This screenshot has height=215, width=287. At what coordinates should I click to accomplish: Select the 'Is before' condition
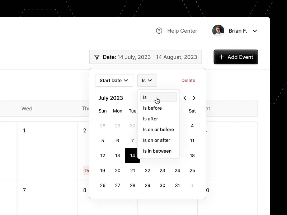[152, 108]
